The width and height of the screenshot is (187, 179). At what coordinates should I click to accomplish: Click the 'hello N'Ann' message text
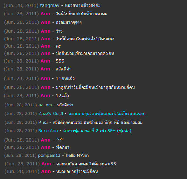(77, 156)
